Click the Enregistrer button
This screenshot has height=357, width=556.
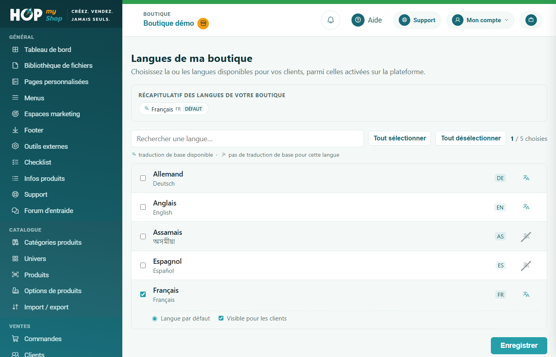point(519,345)
